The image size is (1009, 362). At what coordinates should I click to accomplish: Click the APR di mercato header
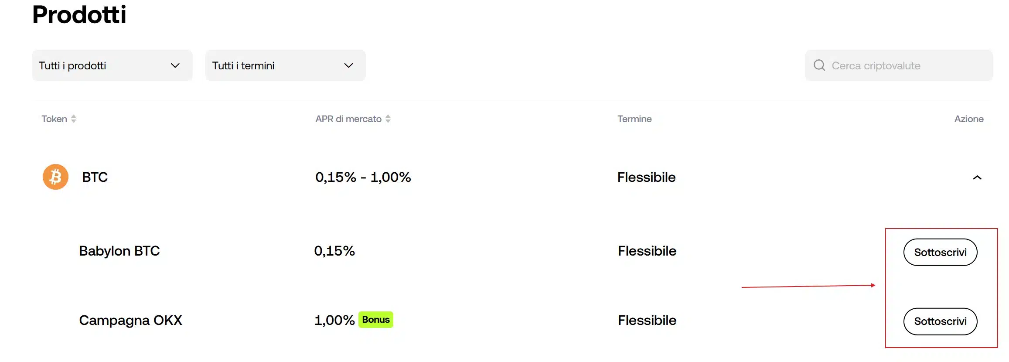pos(348,119)
